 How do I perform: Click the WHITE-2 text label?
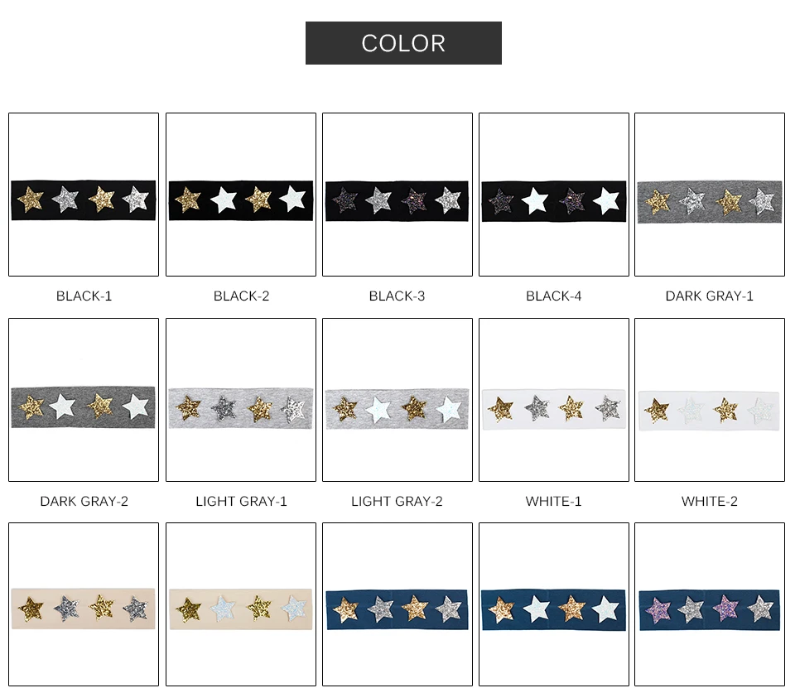pos(710,502)
